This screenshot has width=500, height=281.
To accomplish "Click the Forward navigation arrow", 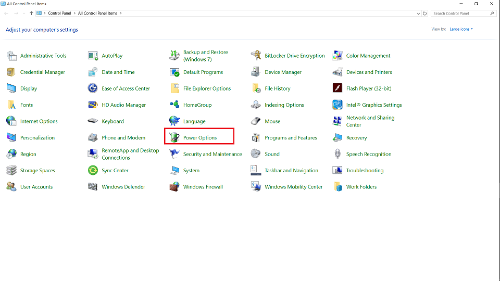I will 16,14.
